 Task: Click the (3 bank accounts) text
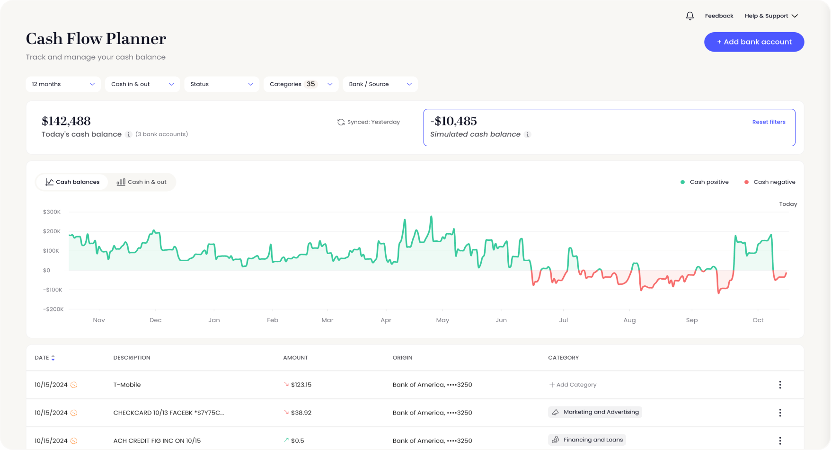(161, 134)
